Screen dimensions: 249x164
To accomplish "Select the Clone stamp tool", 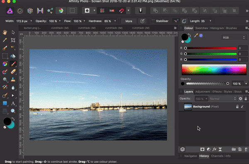I will point(13,80).
